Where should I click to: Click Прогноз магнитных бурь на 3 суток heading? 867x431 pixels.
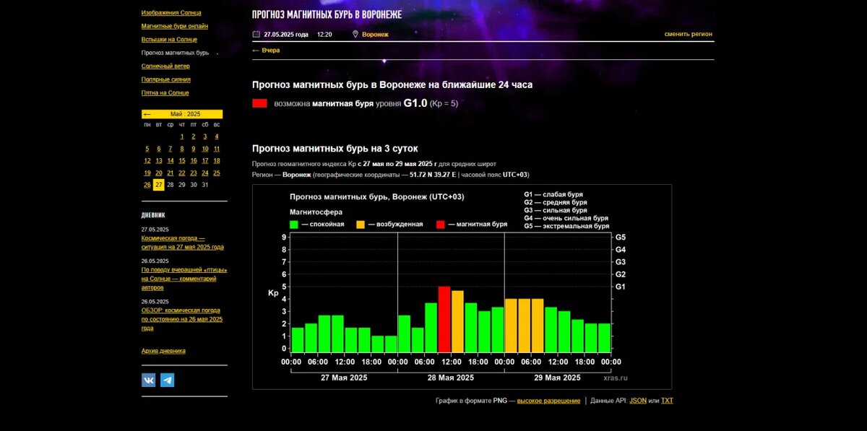(335, 149)
